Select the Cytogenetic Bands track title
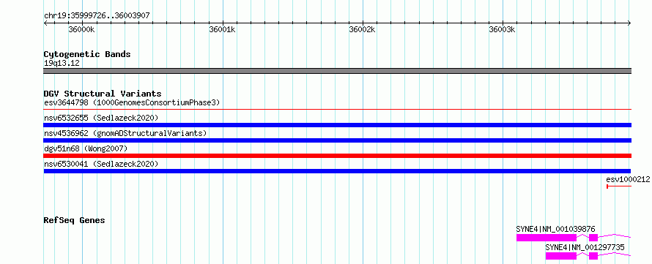Image resolution: width=652 pixels, height=264 pixels. tap(87, 54)
